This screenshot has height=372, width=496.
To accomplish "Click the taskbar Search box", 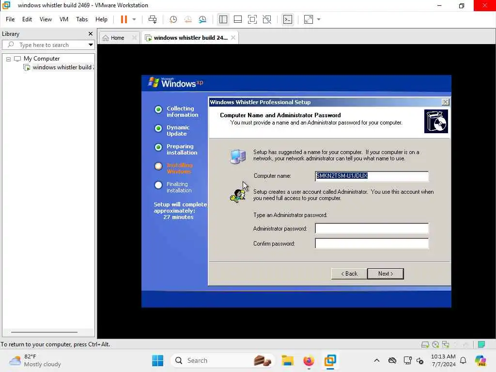I will tap(223, 360).
